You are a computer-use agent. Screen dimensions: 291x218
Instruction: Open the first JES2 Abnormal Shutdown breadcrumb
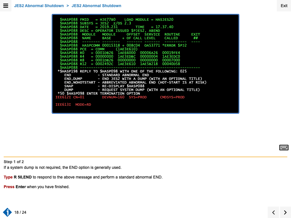pyautogui.click(x=39, y=6)
